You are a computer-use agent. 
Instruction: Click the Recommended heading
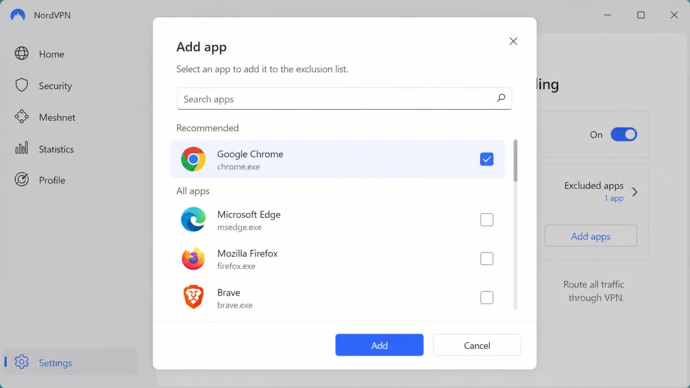point(208,128)
